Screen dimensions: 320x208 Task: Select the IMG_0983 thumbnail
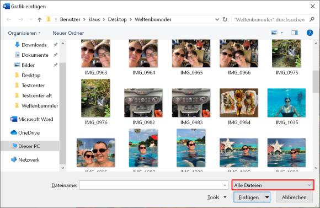click(x=191, y=103)
